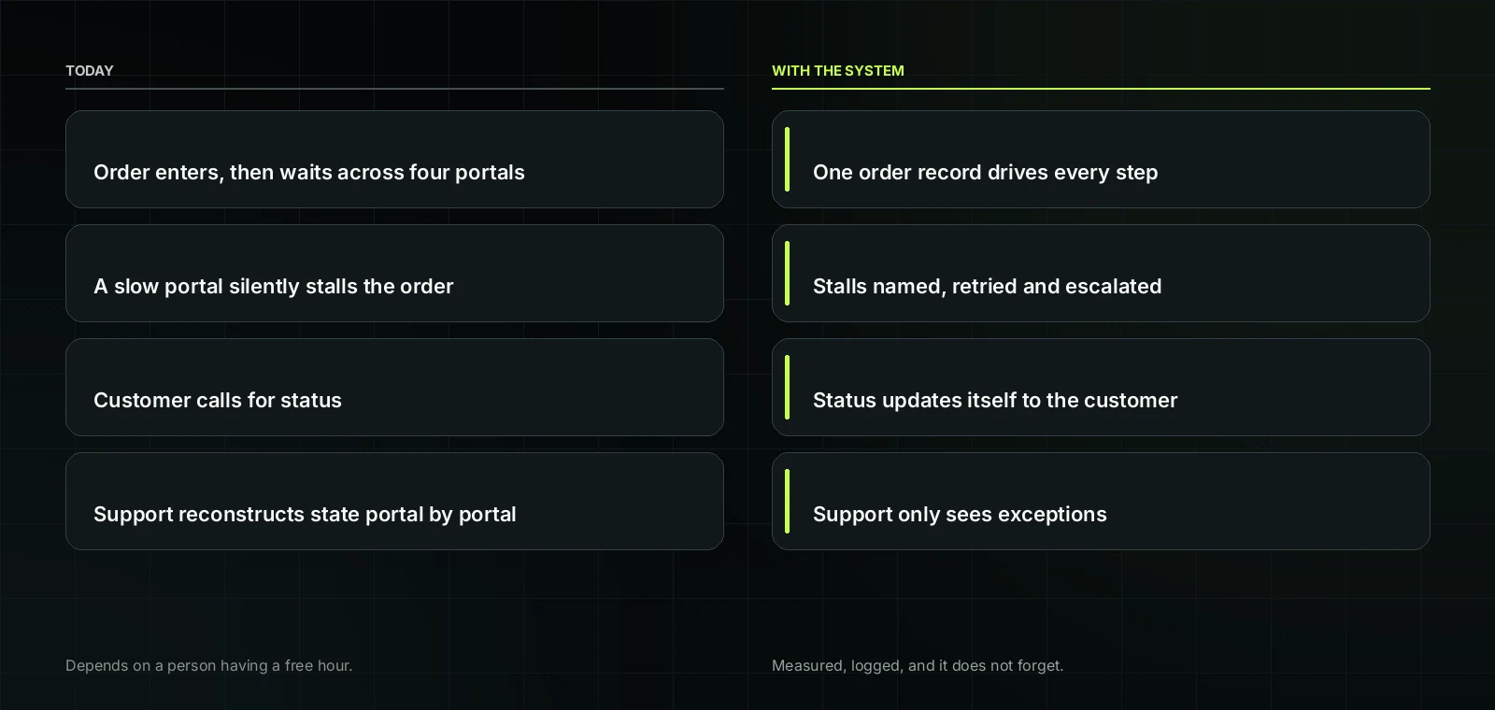Click the green underline below WITH THE SYSTEM

click(1101, 89)
